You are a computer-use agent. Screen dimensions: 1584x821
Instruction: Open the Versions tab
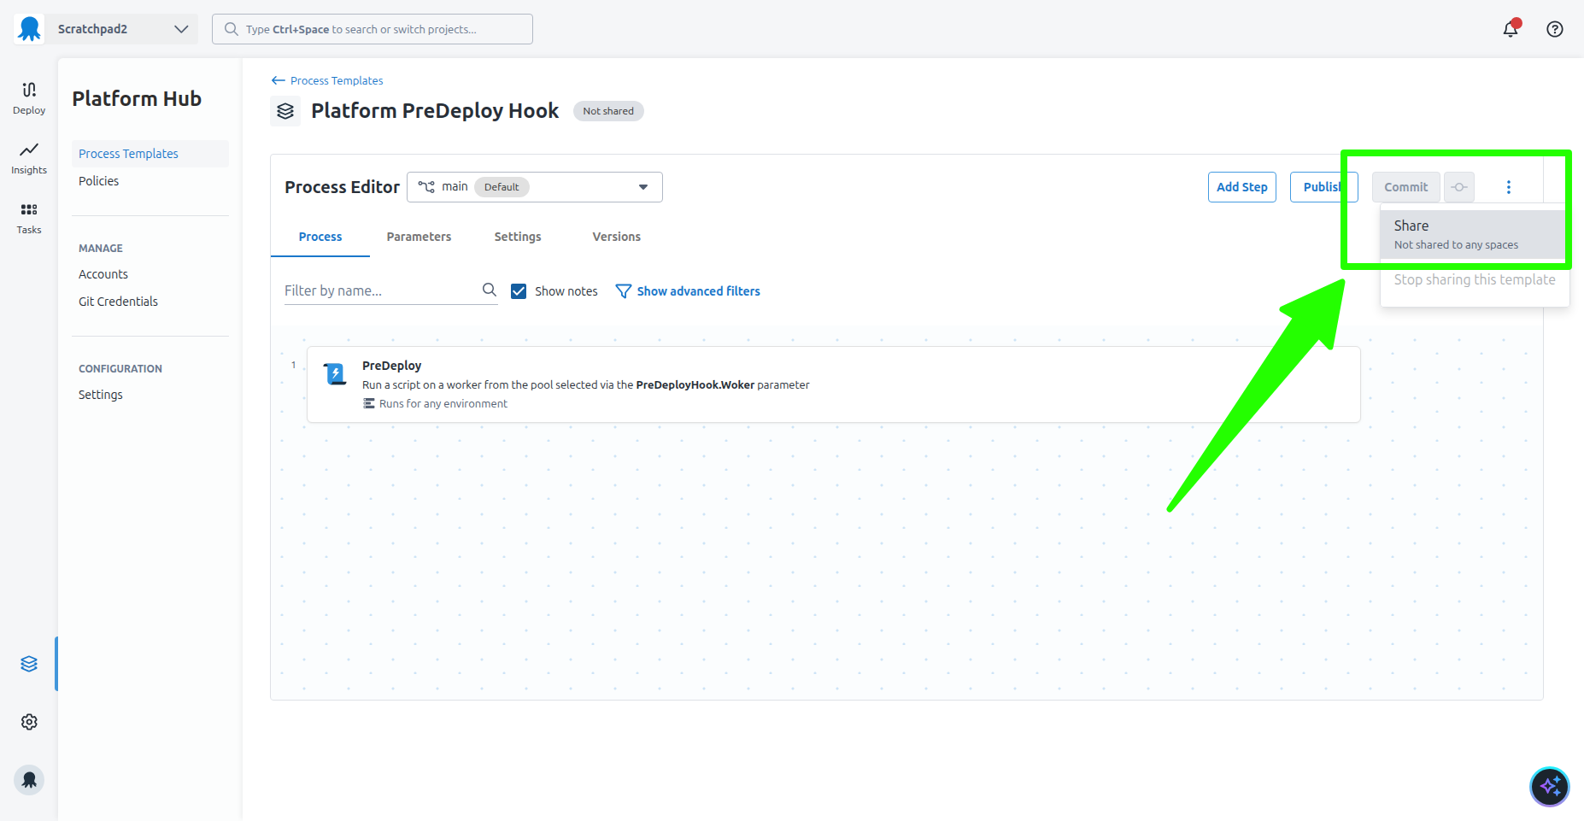[616, 237]
